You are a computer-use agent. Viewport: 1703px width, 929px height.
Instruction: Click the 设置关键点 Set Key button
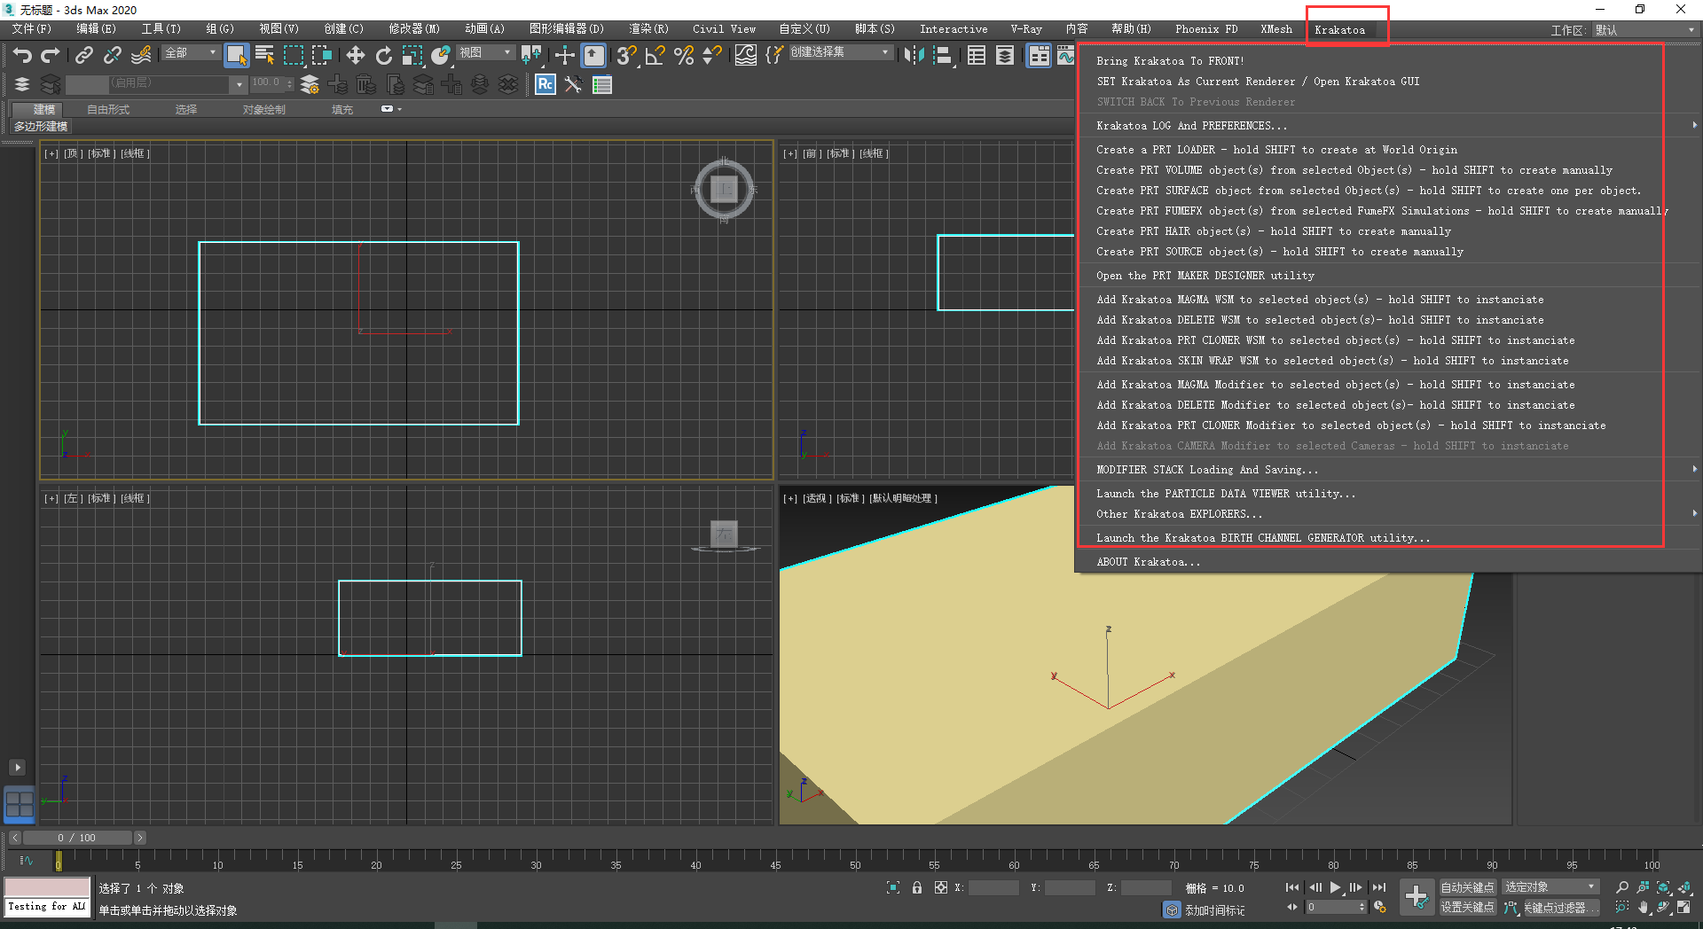click(x=1467, y=908)
